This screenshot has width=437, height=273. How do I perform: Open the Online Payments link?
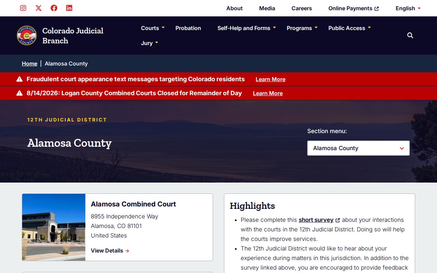pyautogui.click(x=354, y=8)
